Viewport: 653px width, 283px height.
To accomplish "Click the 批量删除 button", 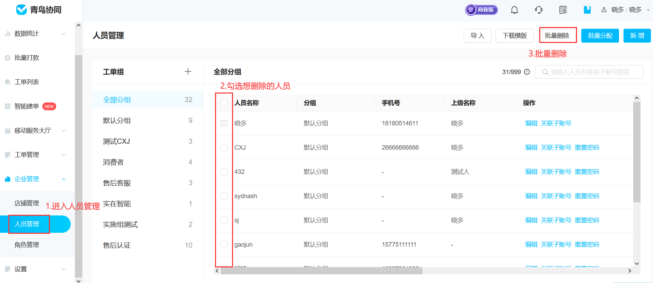I will (557, 36).
